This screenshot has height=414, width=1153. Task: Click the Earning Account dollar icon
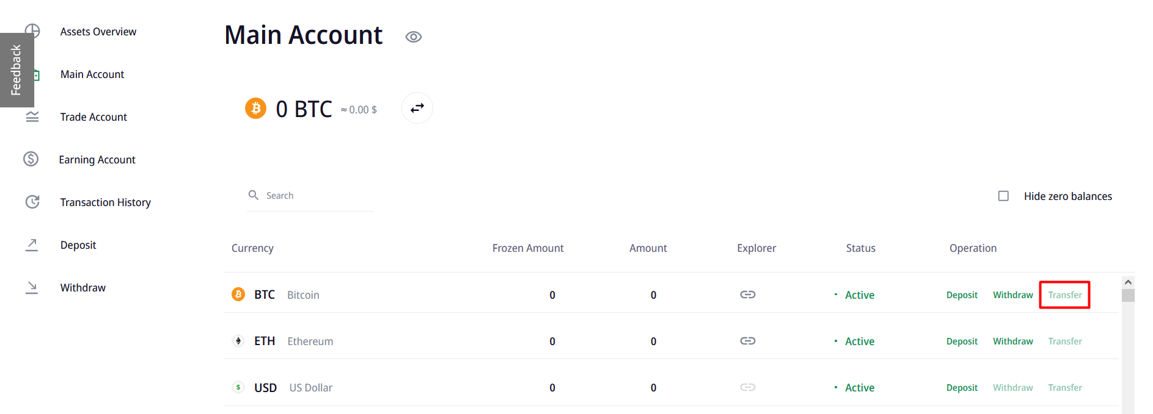click(31, 159)
